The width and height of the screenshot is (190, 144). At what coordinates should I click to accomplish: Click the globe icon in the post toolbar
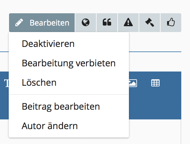pos(86,23)
